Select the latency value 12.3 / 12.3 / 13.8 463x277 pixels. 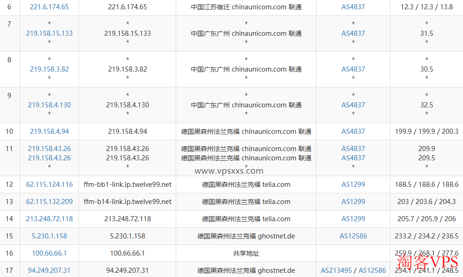click(x=427, y=7)
